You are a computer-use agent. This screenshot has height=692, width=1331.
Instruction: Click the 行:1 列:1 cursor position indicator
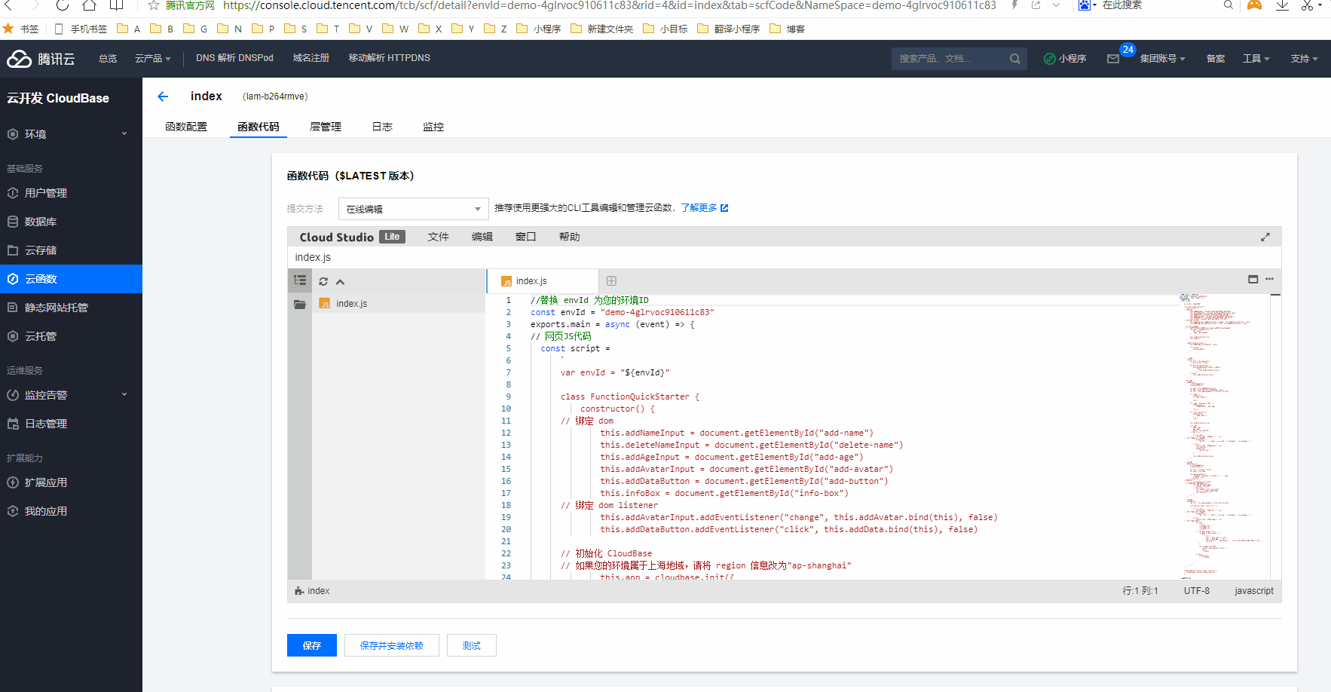1140,591
